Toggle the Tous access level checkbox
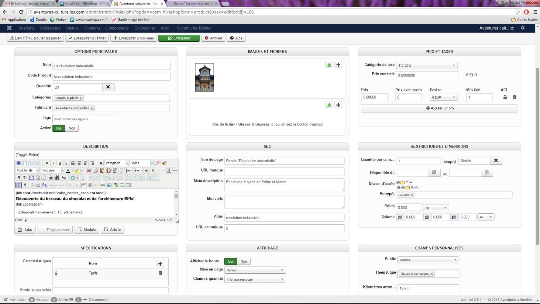This screenshot has width=540, height=304. (398, 182)
